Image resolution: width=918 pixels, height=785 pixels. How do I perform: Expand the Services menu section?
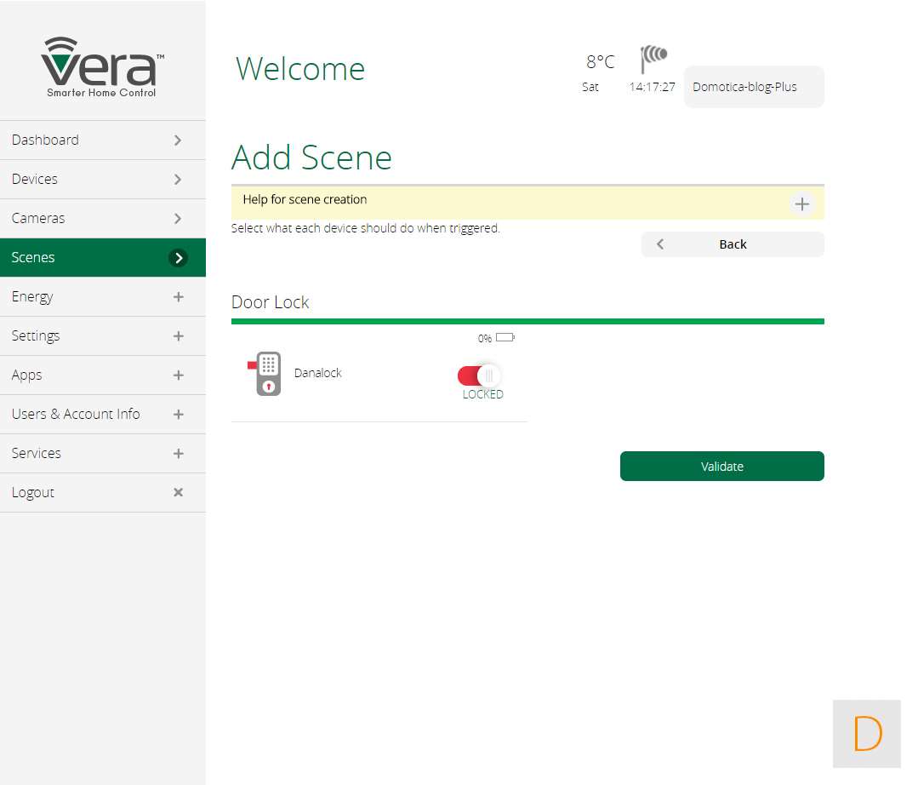coord(178,454)
